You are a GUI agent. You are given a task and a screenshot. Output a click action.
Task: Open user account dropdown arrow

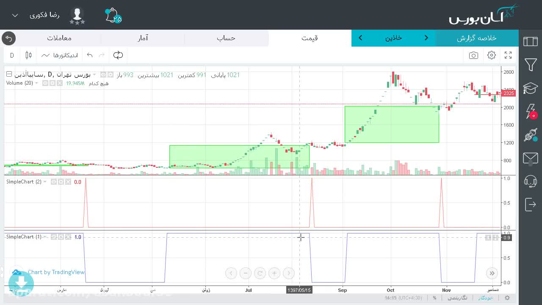pos(15,15)
